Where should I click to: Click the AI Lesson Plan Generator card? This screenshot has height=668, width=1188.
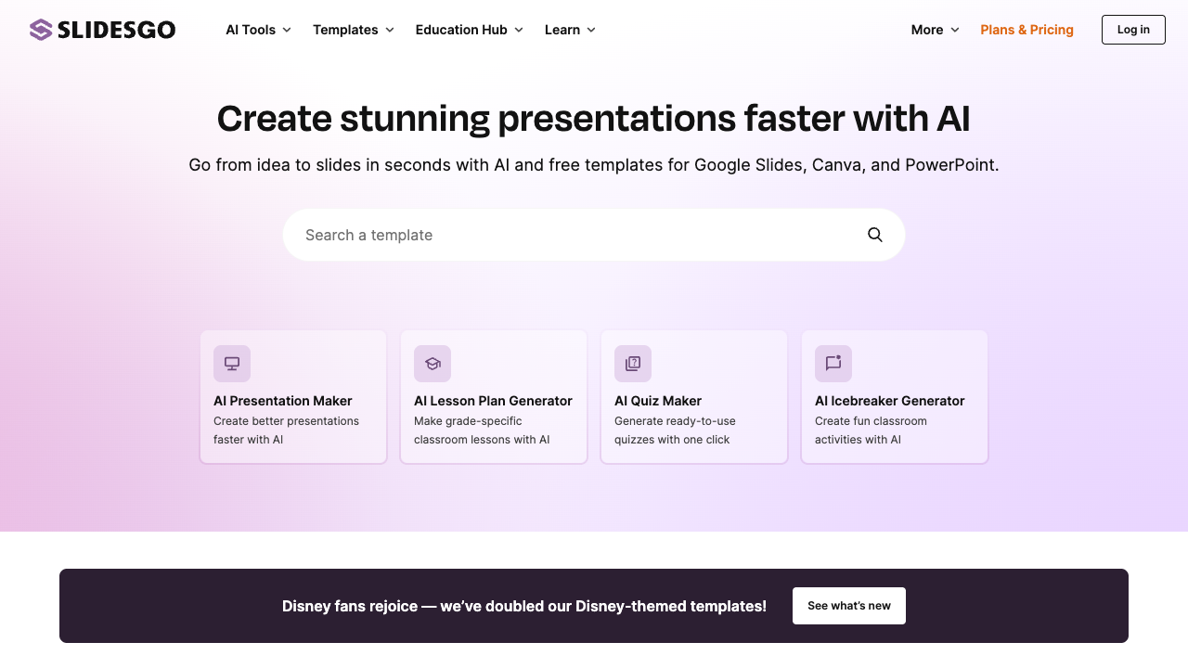click(493, 397)
